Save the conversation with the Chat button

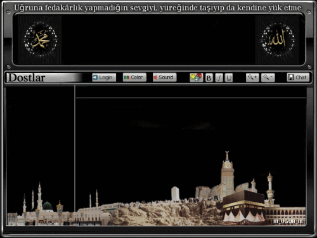[298, 77]
